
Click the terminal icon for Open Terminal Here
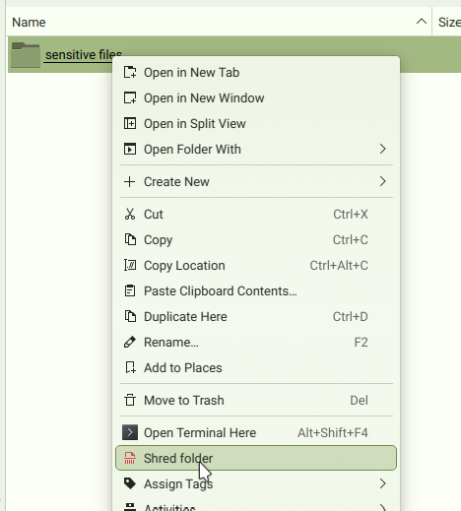(130, 432)
